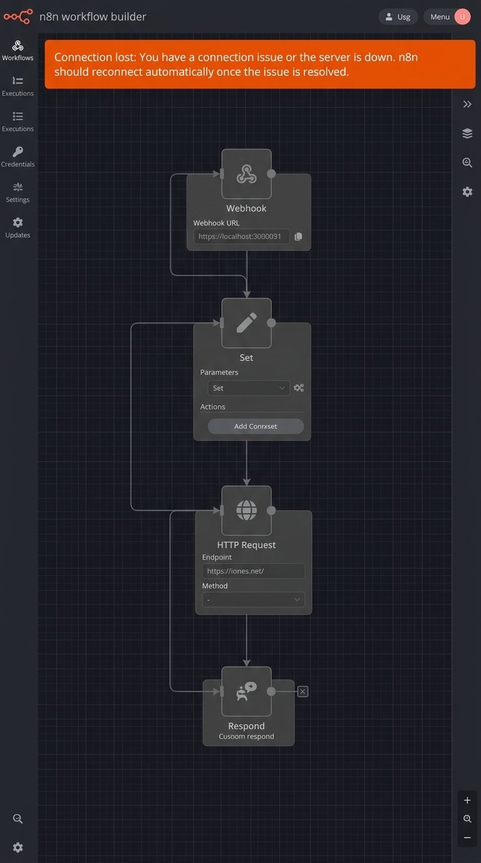Click the Webhook node output connector dot
Screen dimensions: 481x863
point(271,174)
